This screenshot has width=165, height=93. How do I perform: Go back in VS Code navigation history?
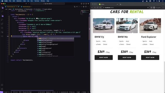tap(26, 4)
